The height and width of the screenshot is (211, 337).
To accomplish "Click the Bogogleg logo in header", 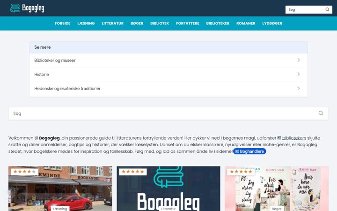I will point(27,8).
